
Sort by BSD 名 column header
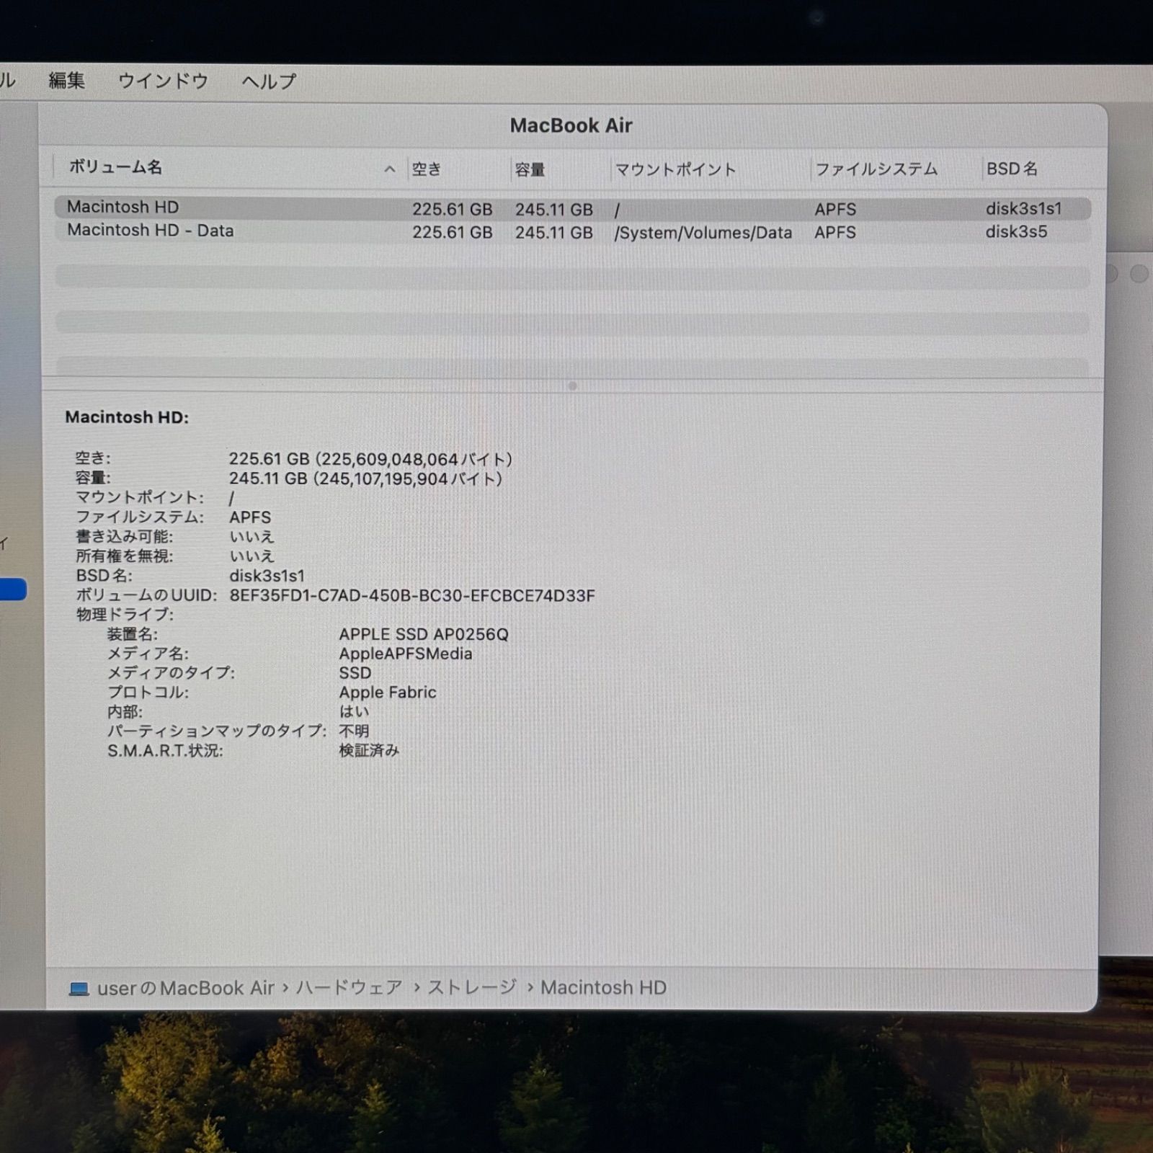point(1012,169)
